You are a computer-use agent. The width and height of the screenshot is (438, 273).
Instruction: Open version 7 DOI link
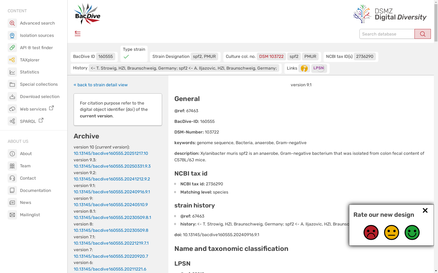tap(111, 256)
